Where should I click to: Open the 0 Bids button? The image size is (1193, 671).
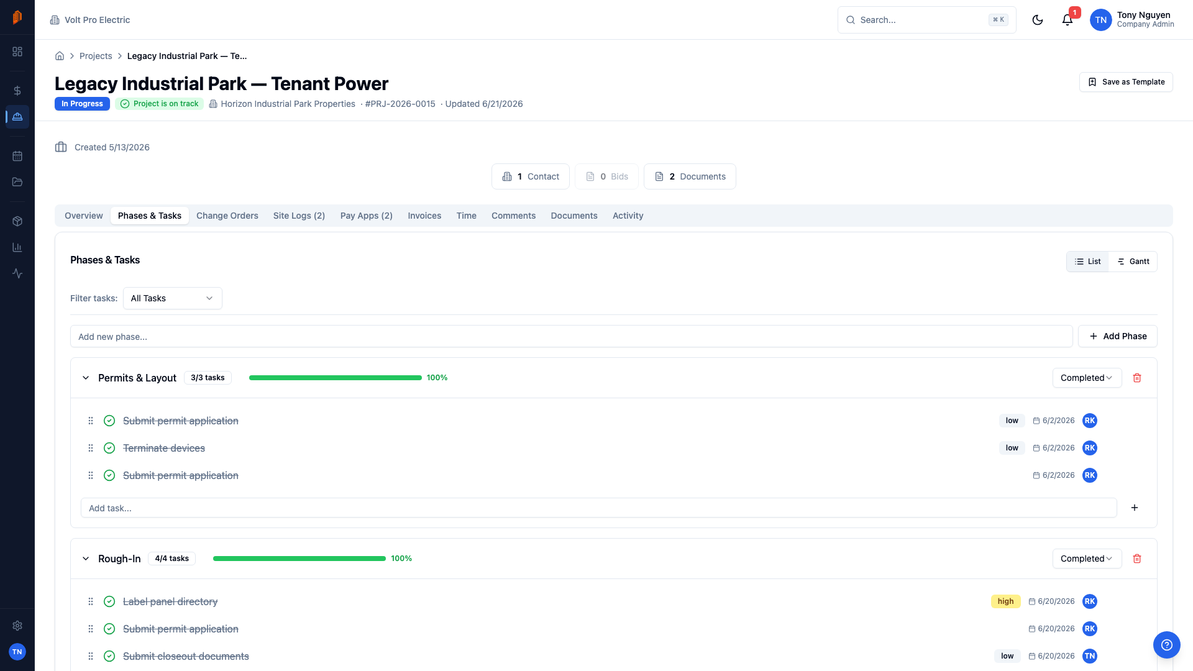pos(606,176)
